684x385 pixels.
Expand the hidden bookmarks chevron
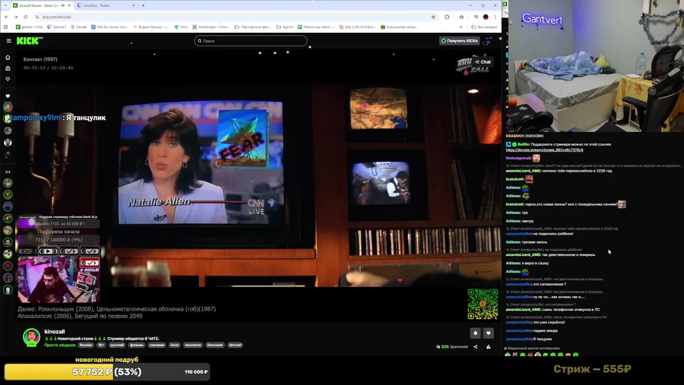tap(461, 27)
